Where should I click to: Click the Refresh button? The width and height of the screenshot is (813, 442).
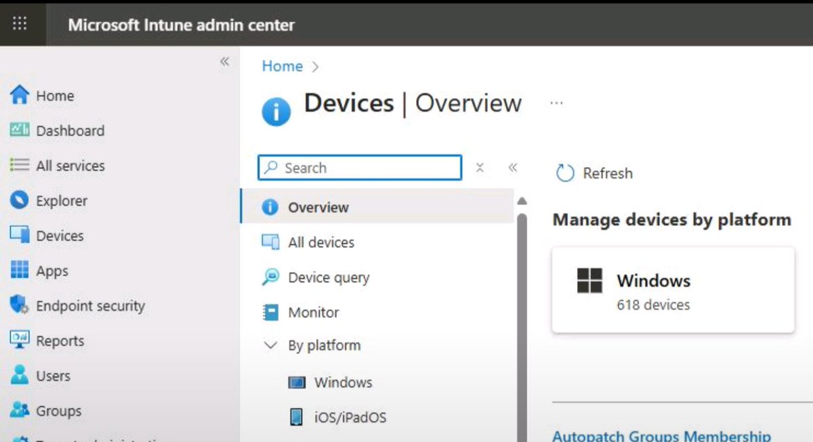pos(594,173)
